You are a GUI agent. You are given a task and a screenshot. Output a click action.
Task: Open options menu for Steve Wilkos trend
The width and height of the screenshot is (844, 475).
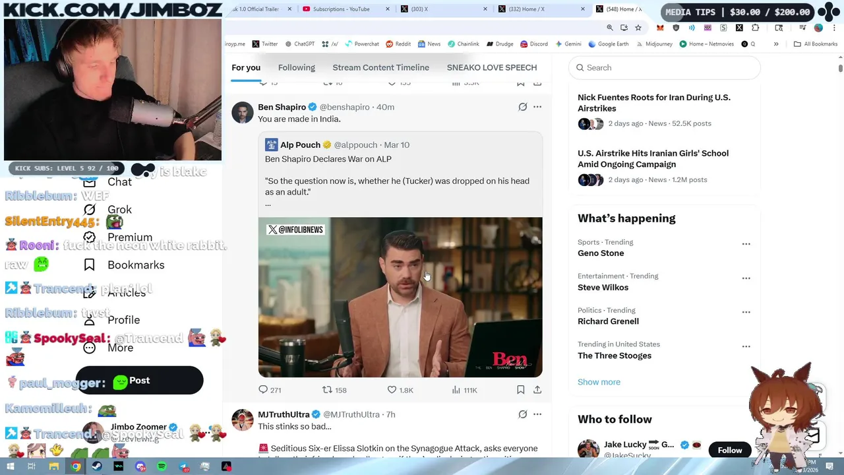click(746, 278)
